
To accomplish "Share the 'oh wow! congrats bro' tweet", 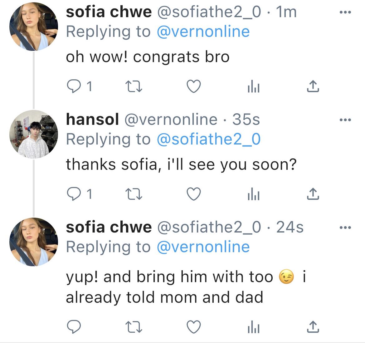I will click(x=313, y=86).
